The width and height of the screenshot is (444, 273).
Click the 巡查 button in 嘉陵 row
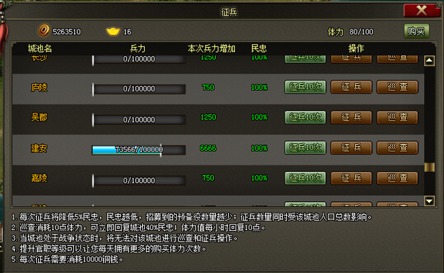click(x=398, y=178)
